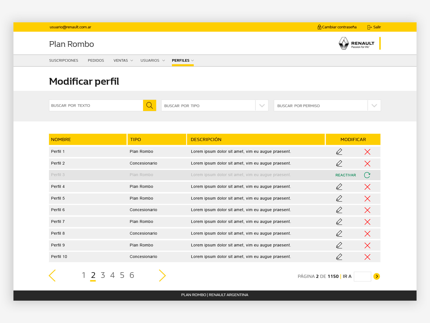
Task: Click the Plan Rombo site title
Action: tap(71, 44)
